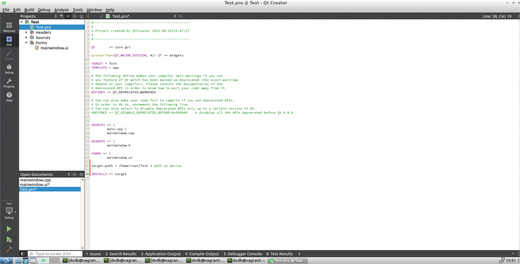Click the Type to locate search field
Image resolution: width=520 pixels, height=264 pixels.
click(x=55, y=254)
